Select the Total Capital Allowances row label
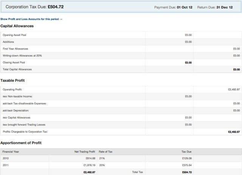 coord(17,69)
